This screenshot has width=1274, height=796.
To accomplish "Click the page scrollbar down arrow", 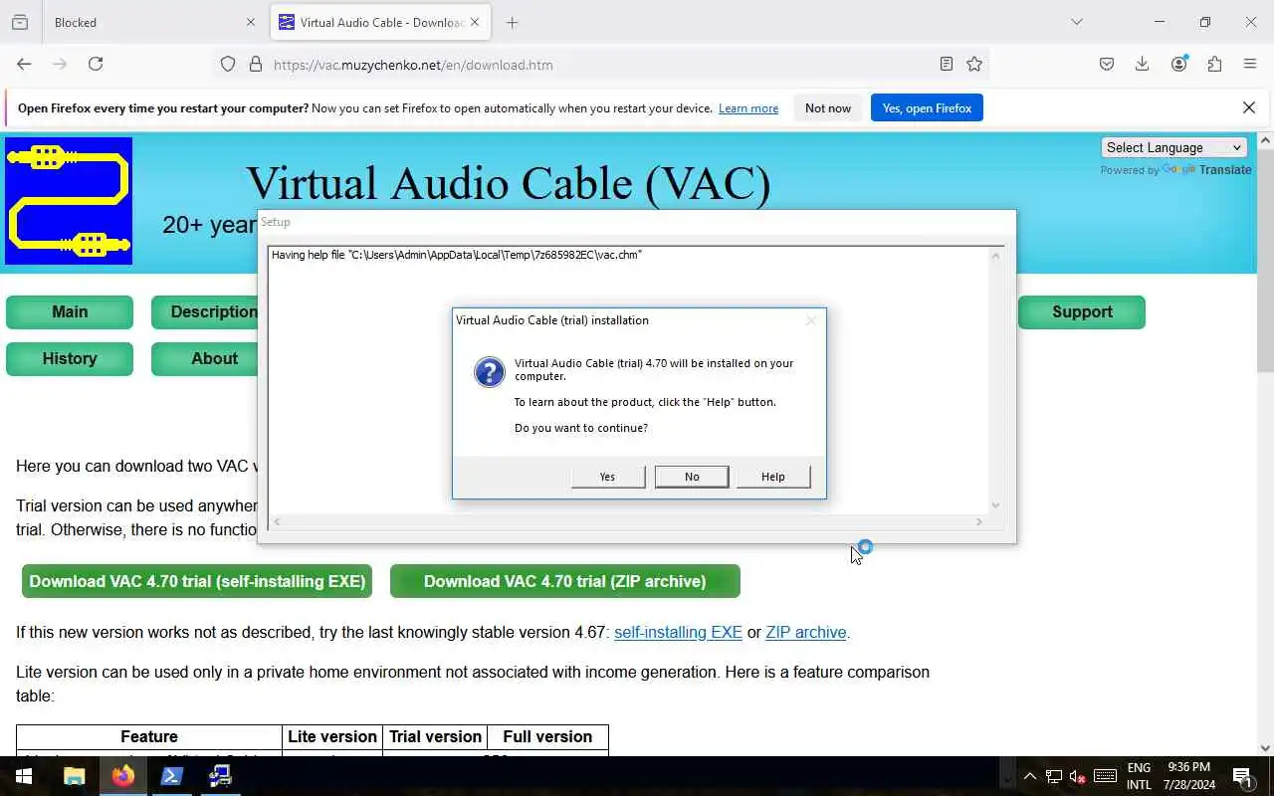I will point(1265,747).
